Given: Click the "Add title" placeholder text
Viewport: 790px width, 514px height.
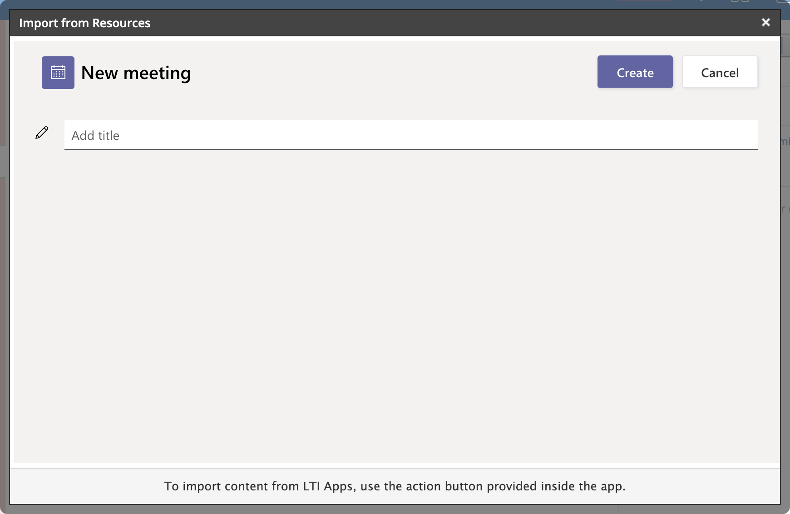Looking at the screenshot, I should point(95,135).
